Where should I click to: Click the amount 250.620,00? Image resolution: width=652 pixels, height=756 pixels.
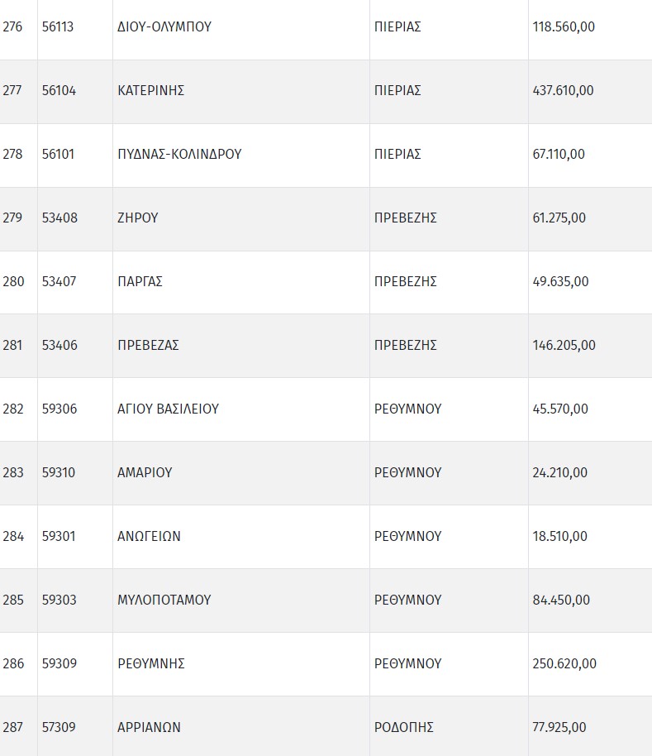click(564, 663)
